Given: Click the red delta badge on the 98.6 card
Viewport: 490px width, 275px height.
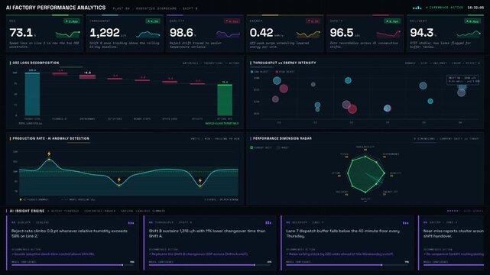Looking at the screenshot, I should coord(232,21).
